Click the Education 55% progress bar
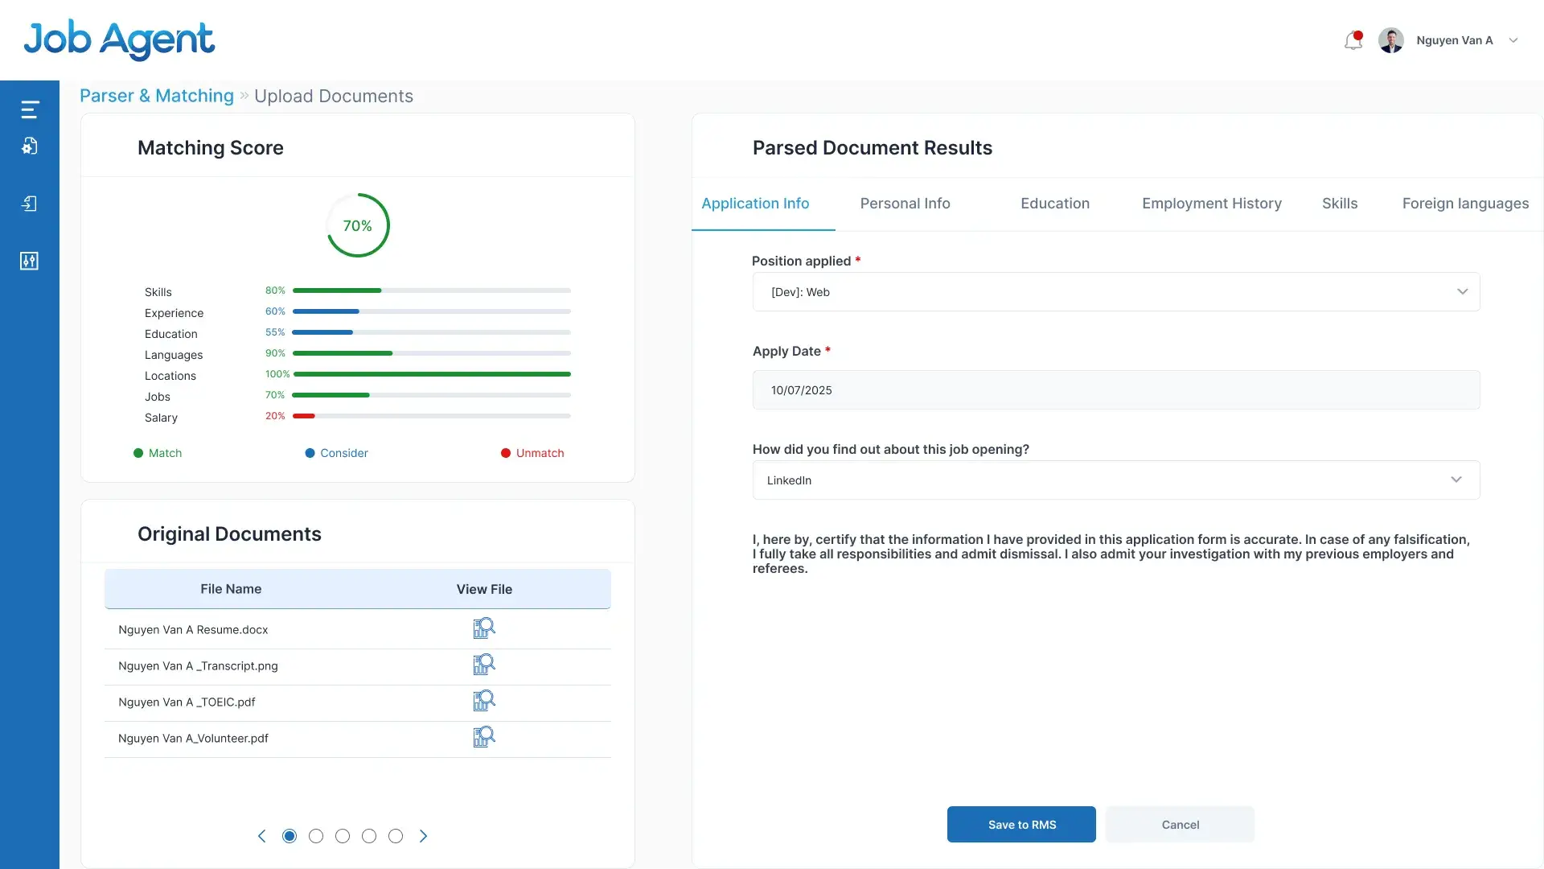Viewport: 1544px width, 869px height. [432, 332]
